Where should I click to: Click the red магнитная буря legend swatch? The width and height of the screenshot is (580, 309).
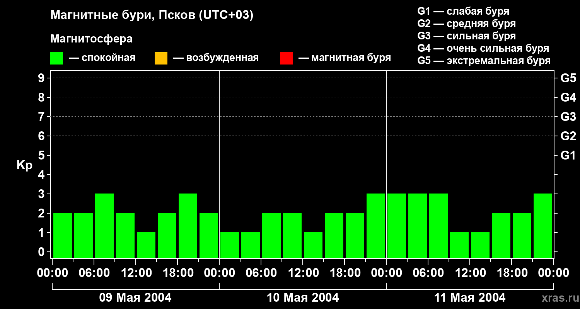[286, 58]
